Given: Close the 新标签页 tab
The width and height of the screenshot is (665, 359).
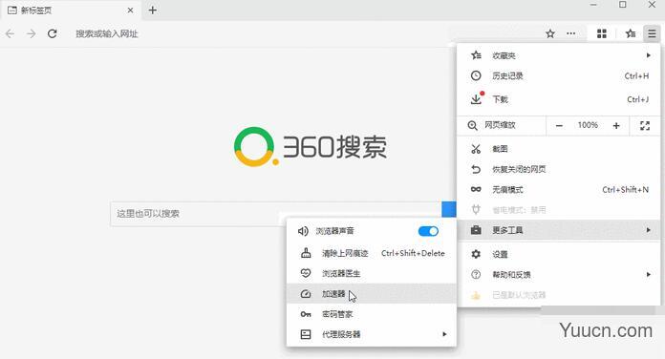Looking at the screenshot, I should (x=130, y=11).
